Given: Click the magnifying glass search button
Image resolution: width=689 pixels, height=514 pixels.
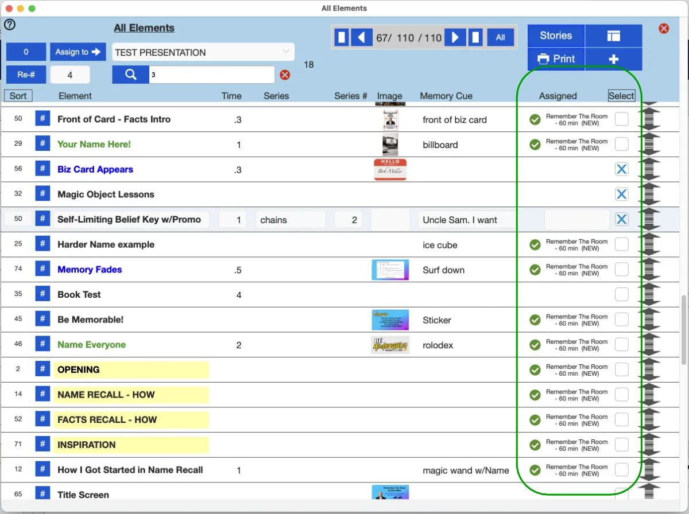Looking at the screenshot, I should (131, 75).
